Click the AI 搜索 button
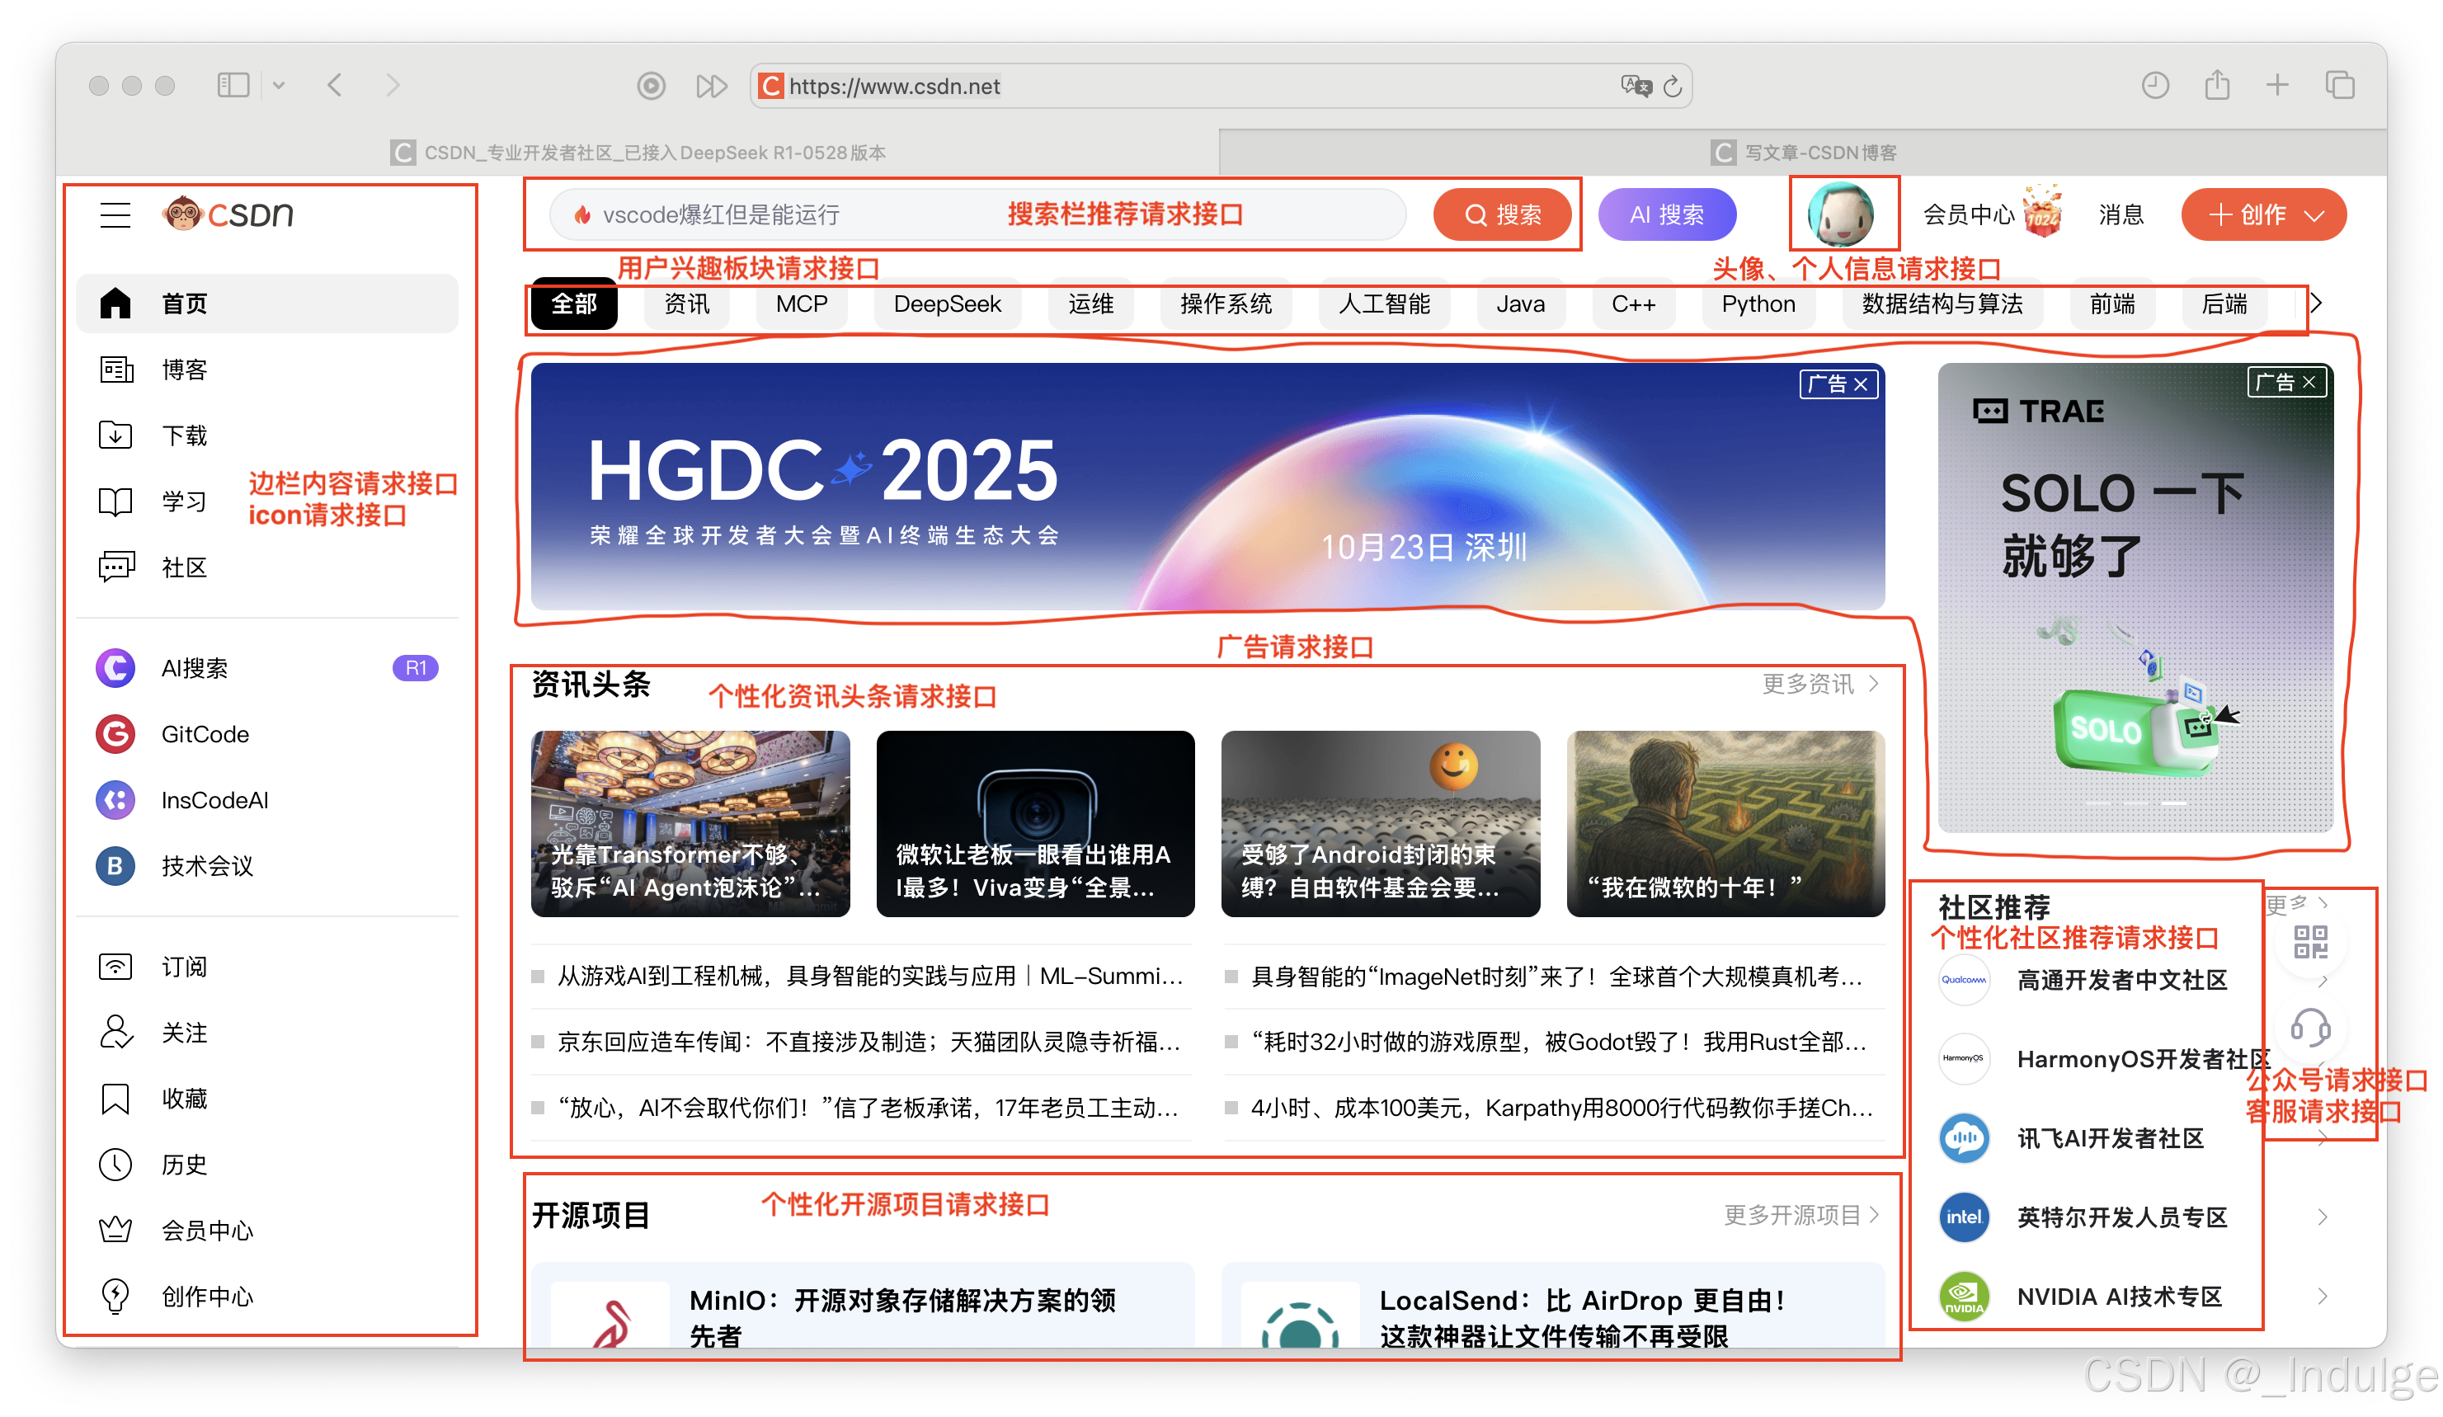Image resolution: width=2443 pixels, height=1417 pixels. pos(1668,214)
